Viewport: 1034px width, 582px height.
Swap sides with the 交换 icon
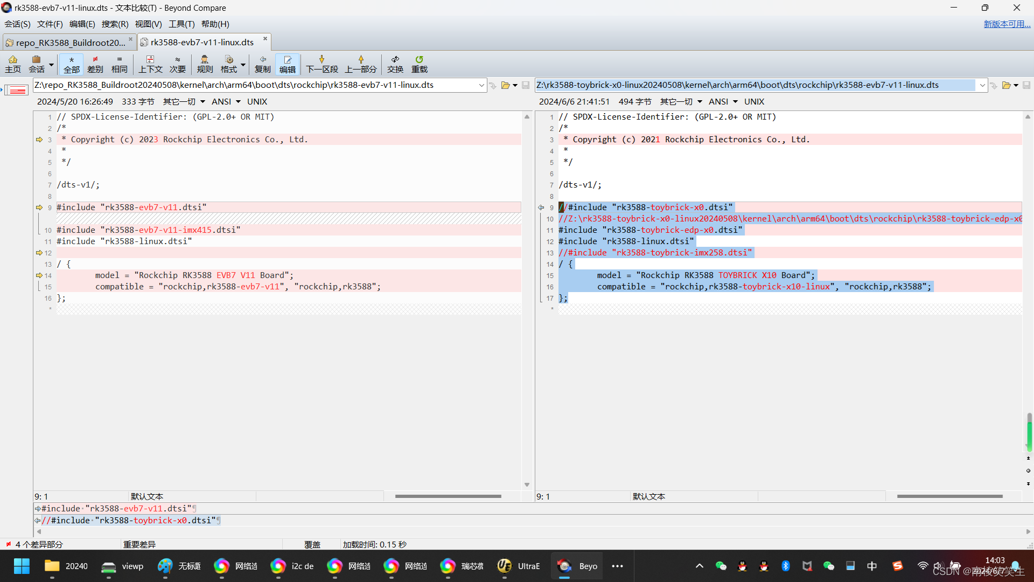[395, 64]
